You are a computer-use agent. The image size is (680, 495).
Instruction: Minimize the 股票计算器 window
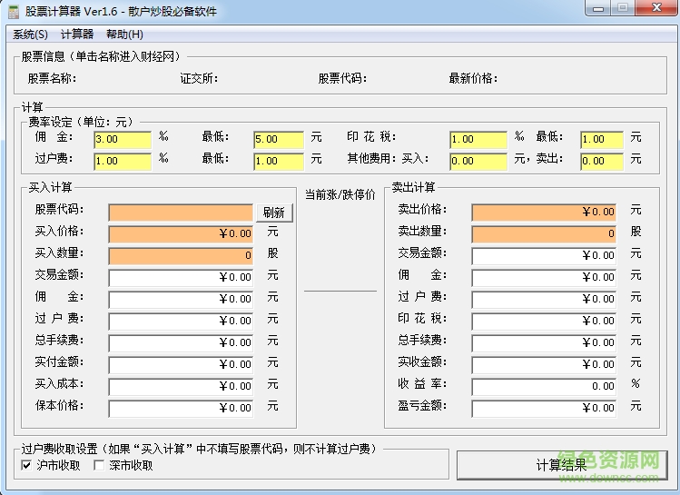click(x=598, y=8)
